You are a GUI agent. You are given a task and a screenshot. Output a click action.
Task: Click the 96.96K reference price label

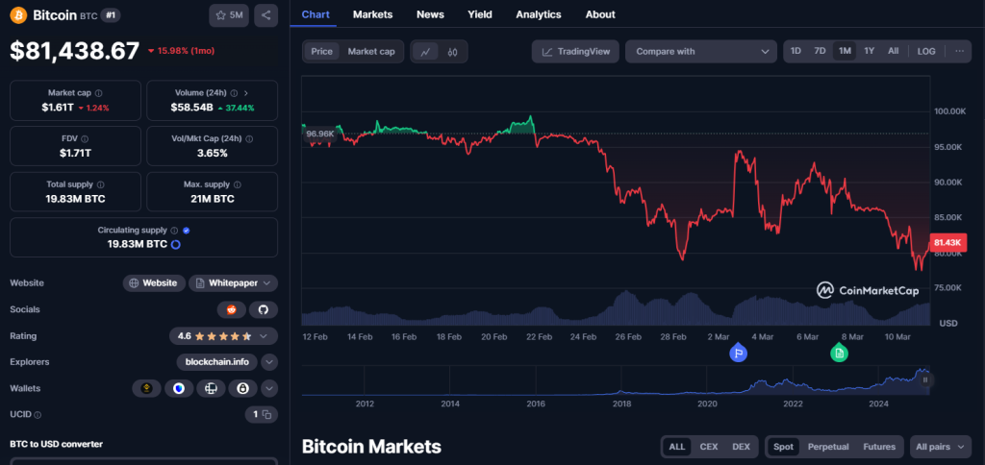coord(319,134)
